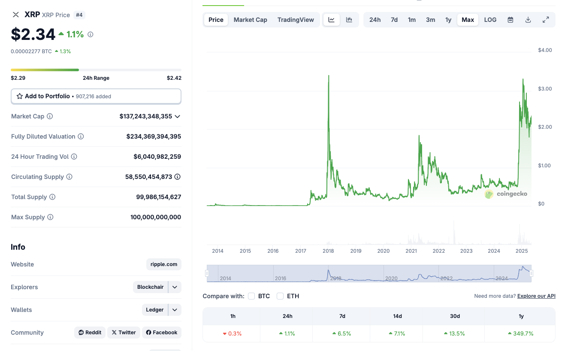The image size is (580, 351).
Task: Select the Price tab
Action: coord(216,20)
